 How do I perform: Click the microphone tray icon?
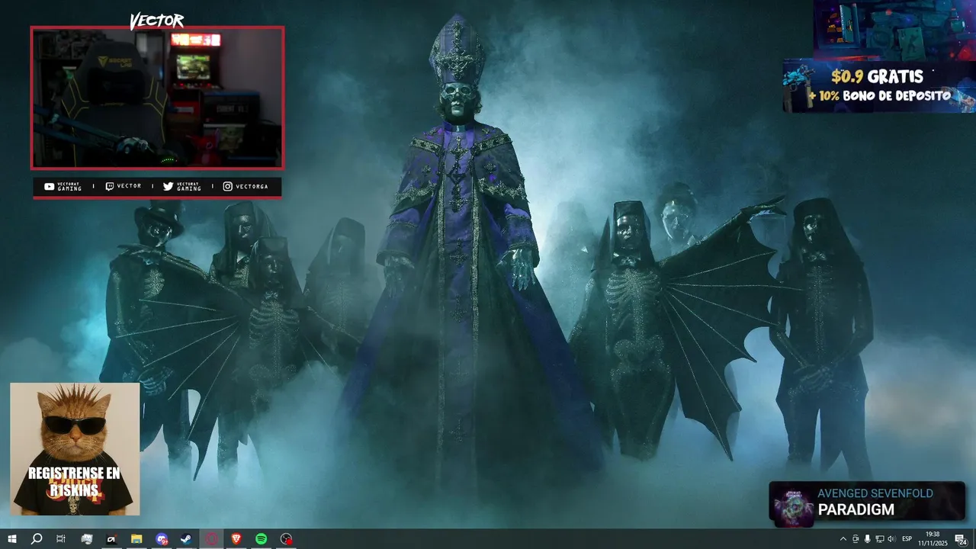pos(867,539)
